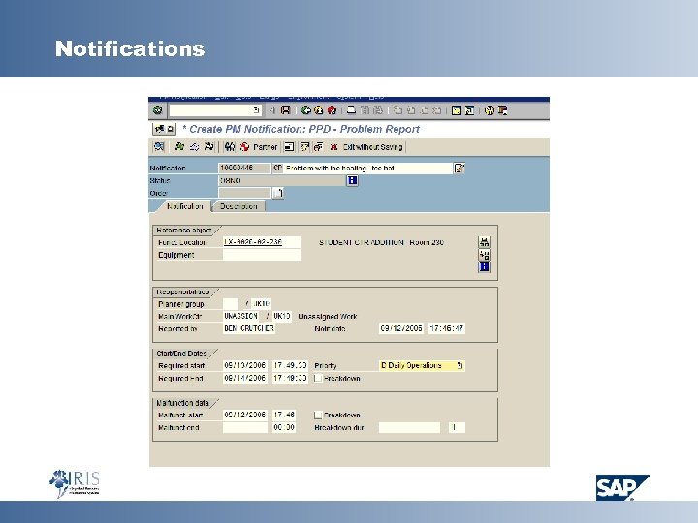Image resolution: width=698 pixels, height=523 pixels.
Task: Click the Funct. Location input field
Action: (262, 242)
